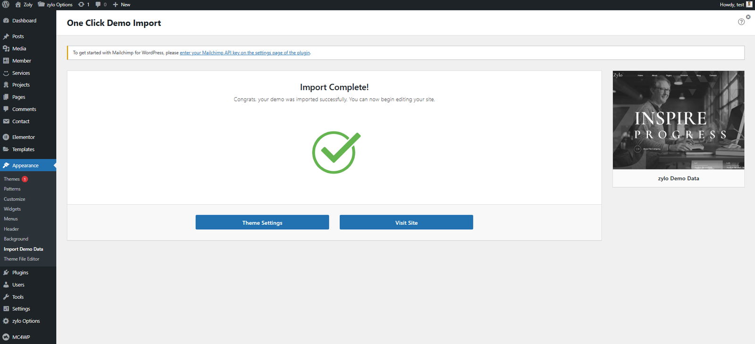Click the Theme Settings button
755x344 pixels.
tap(262, 223)
